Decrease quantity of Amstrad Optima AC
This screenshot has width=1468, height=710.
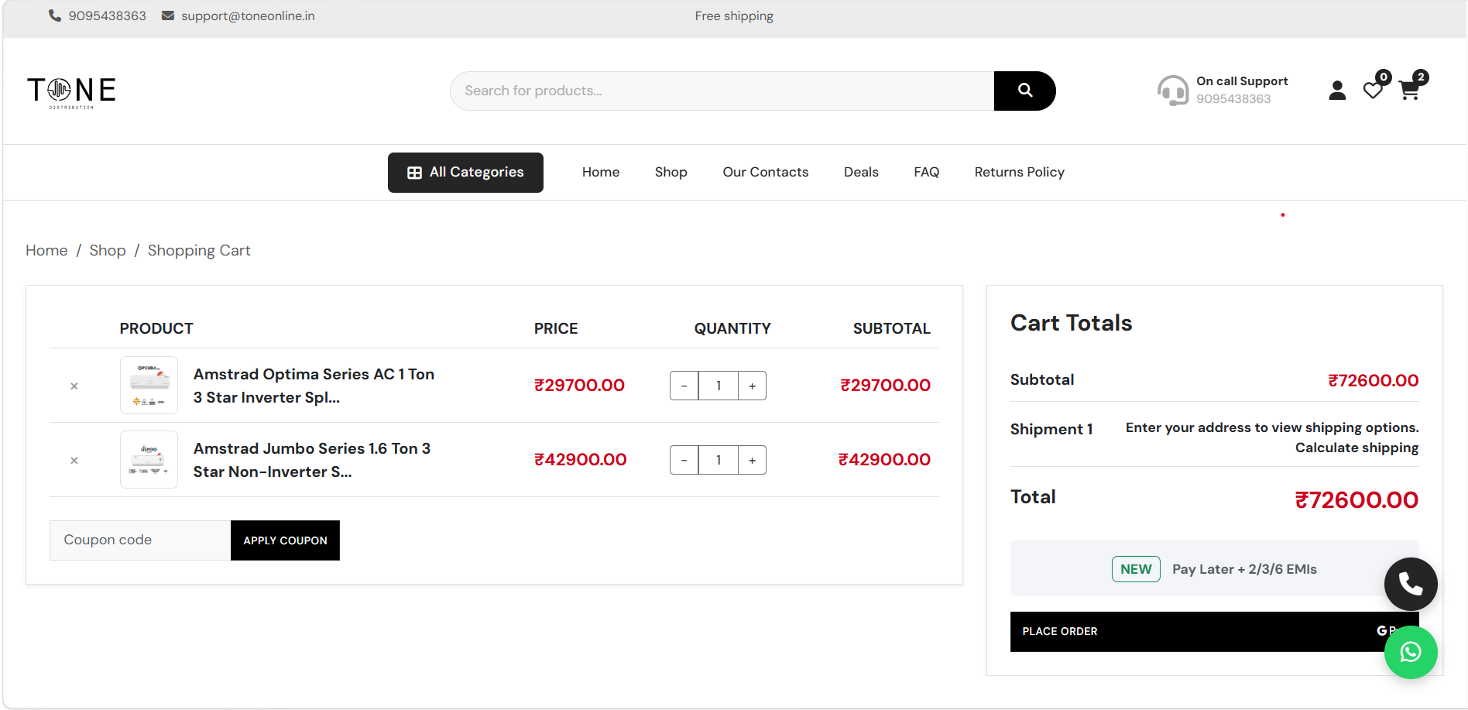click(x=684, y=386)
